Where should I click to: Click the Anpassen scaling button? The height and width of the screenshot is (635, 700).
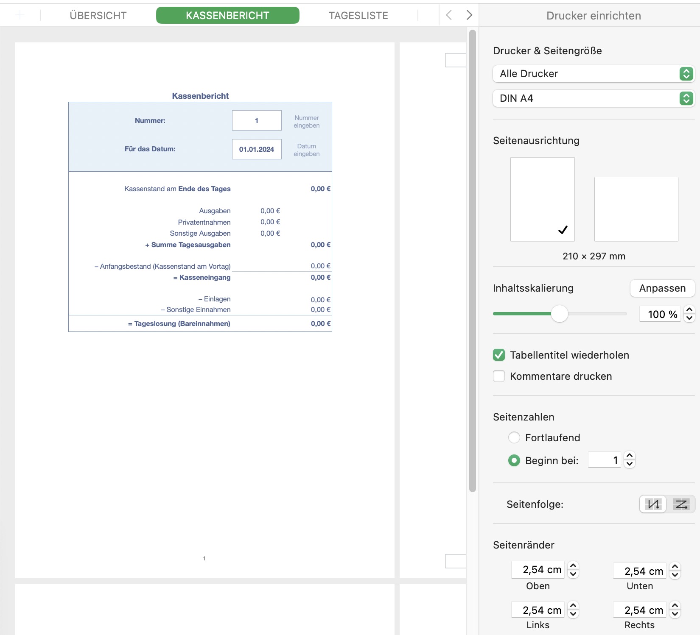662,288
